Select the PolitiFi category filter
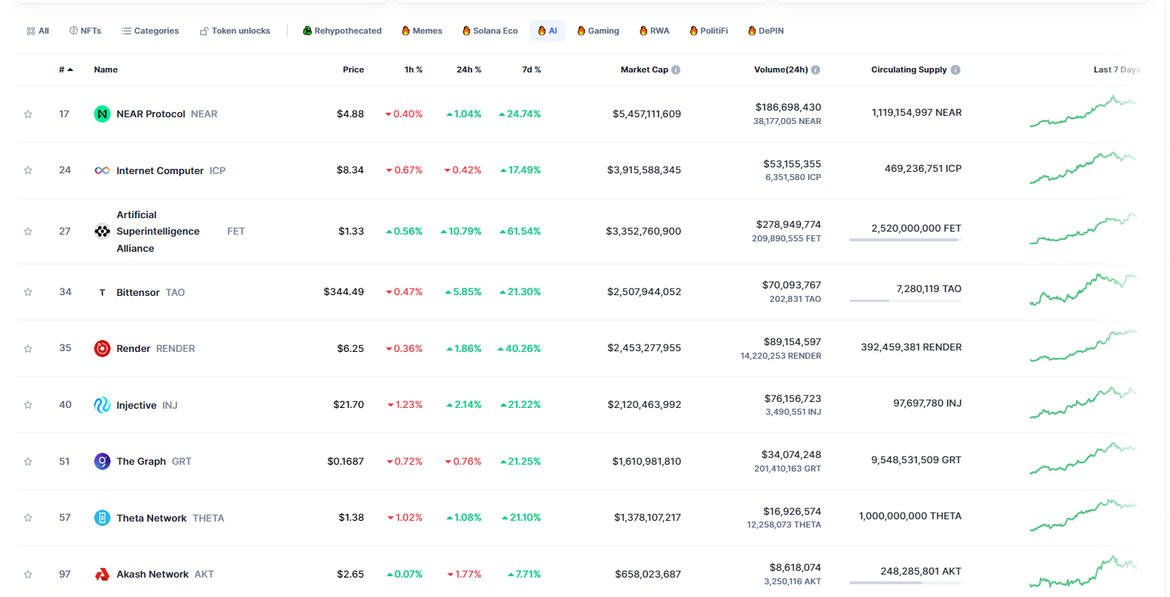This screenshot has height=597, width=1170. pos(708,31)
